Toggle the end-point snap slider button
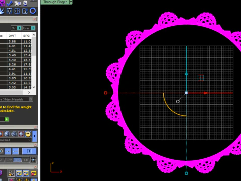 (15, 151)
